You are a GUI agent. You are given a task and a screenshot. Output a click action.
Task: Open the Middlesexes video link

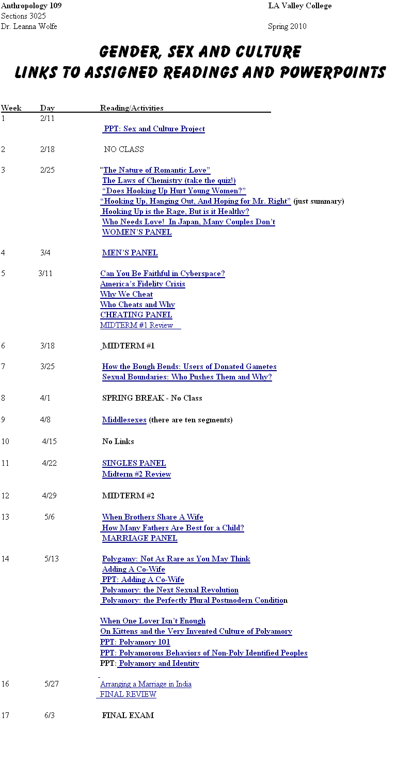[124, 420]
